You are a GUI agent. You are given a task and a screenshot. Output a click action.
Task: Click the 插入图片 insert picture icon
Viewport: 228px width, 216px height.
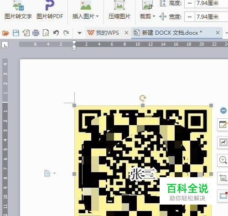pyautogui.click(x=86, y=5)
